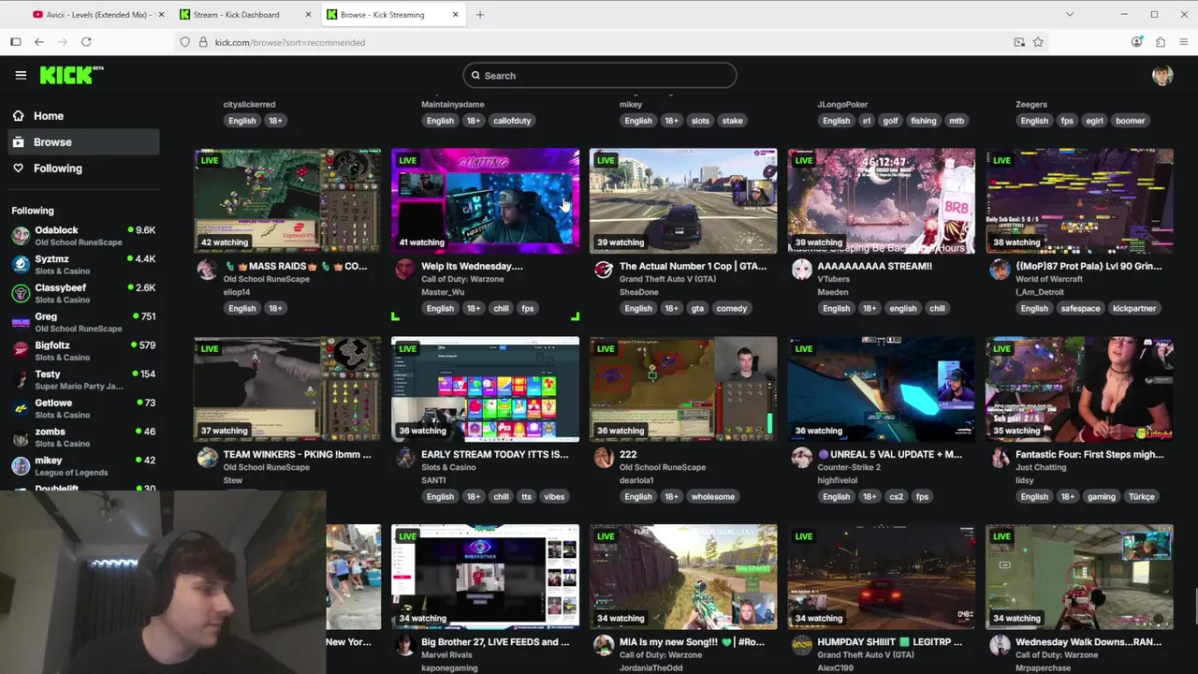Bookmark page with the star icon

pos(1038,42)
